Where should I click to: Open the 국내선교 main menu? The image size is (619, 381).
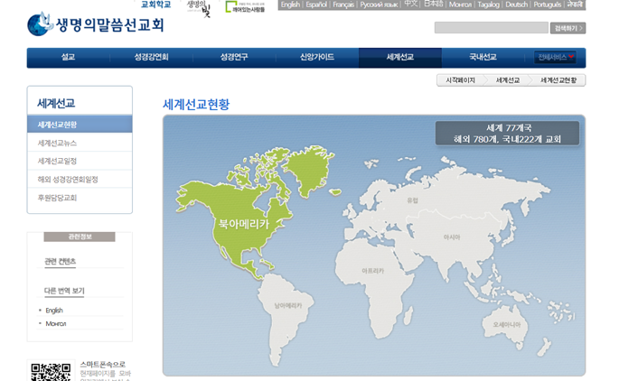tap(483, 57)
